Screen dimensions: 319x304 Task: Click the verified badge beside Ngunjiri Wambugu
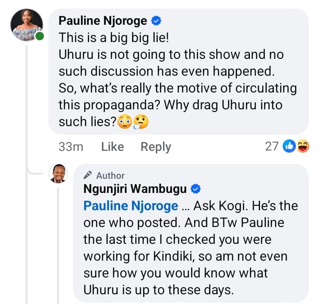point(195,189)
